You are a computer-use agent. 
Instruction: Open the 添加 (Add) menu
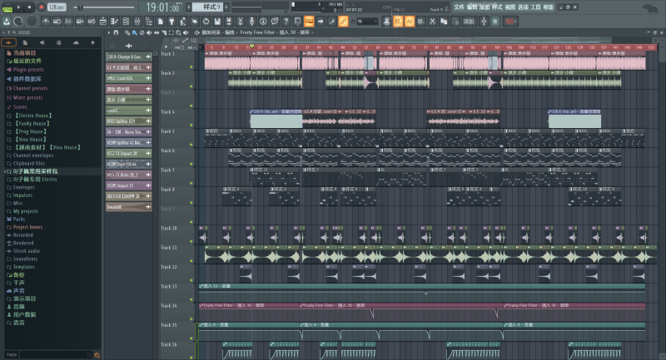coord(485,7)
